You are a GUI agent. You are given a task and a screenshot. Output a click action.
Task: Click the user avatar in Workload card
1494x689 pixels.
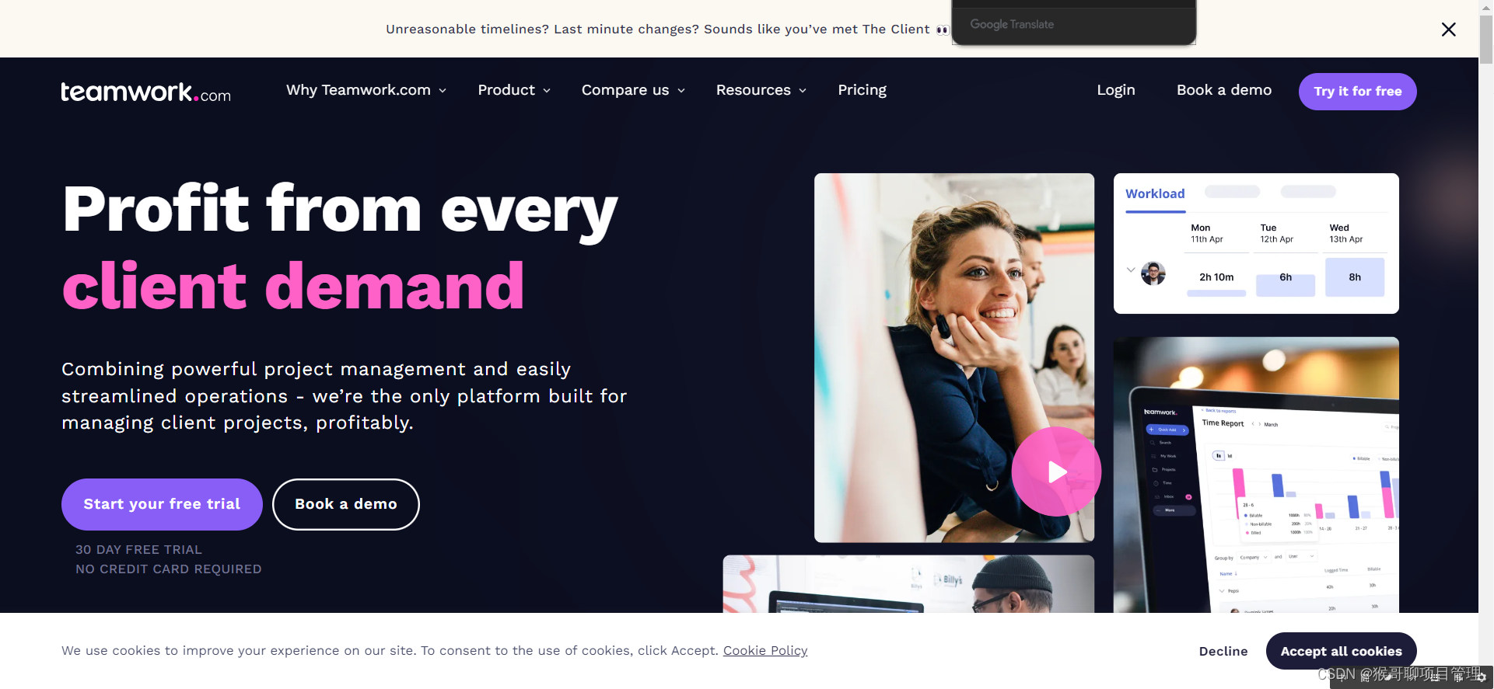pos(1153,273)
